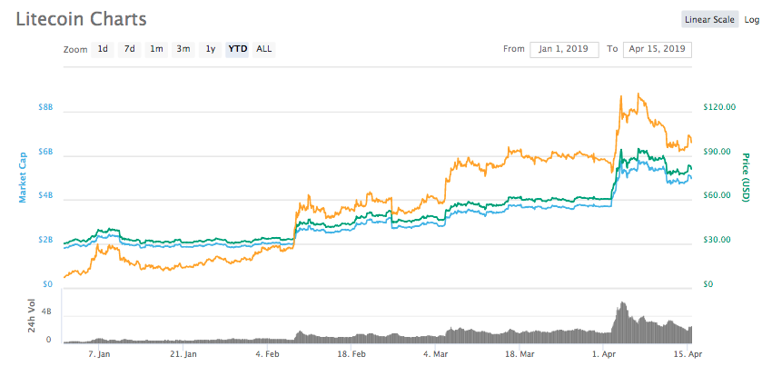Click the $6B market cap label
Image resolution: width=762 pixels, height=376 pixels.
(x=45, y=152)
